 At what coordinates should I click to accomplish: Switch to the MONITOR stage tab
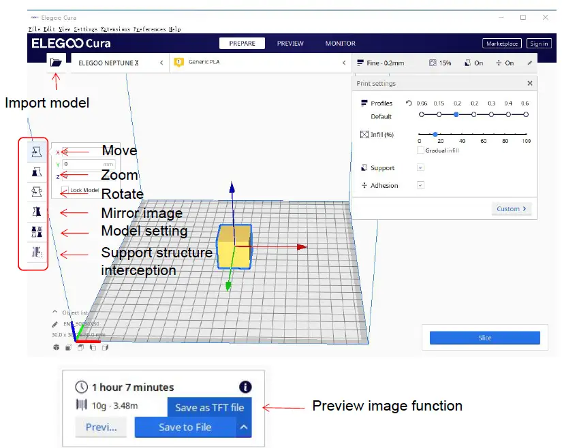340,44
